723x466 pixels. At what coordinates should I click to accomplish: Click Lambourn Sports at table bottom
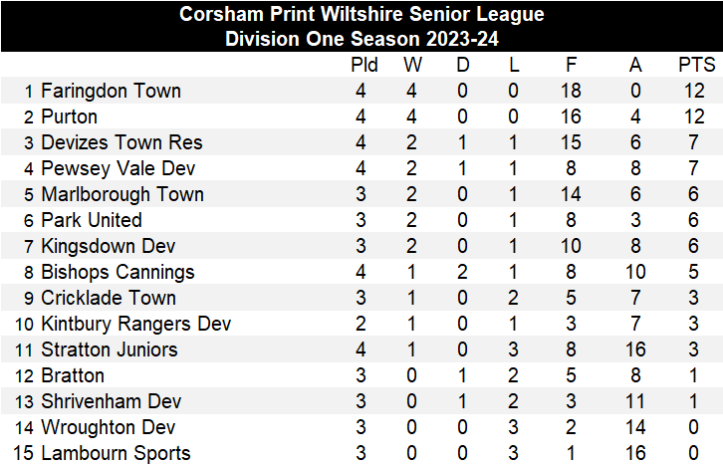116,453
